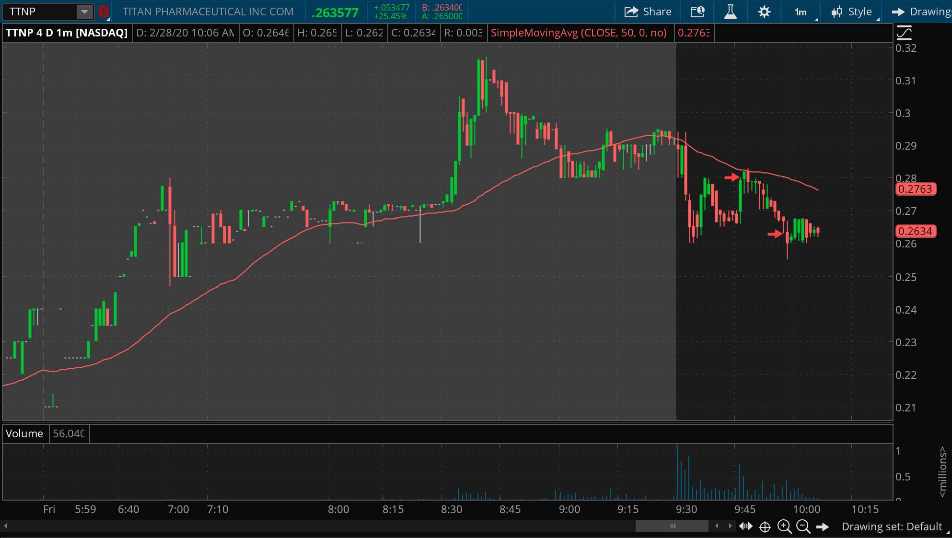Click the scrollbar right step arrow
The width and height of the screenshot is (952, 538).
(730, 526)
